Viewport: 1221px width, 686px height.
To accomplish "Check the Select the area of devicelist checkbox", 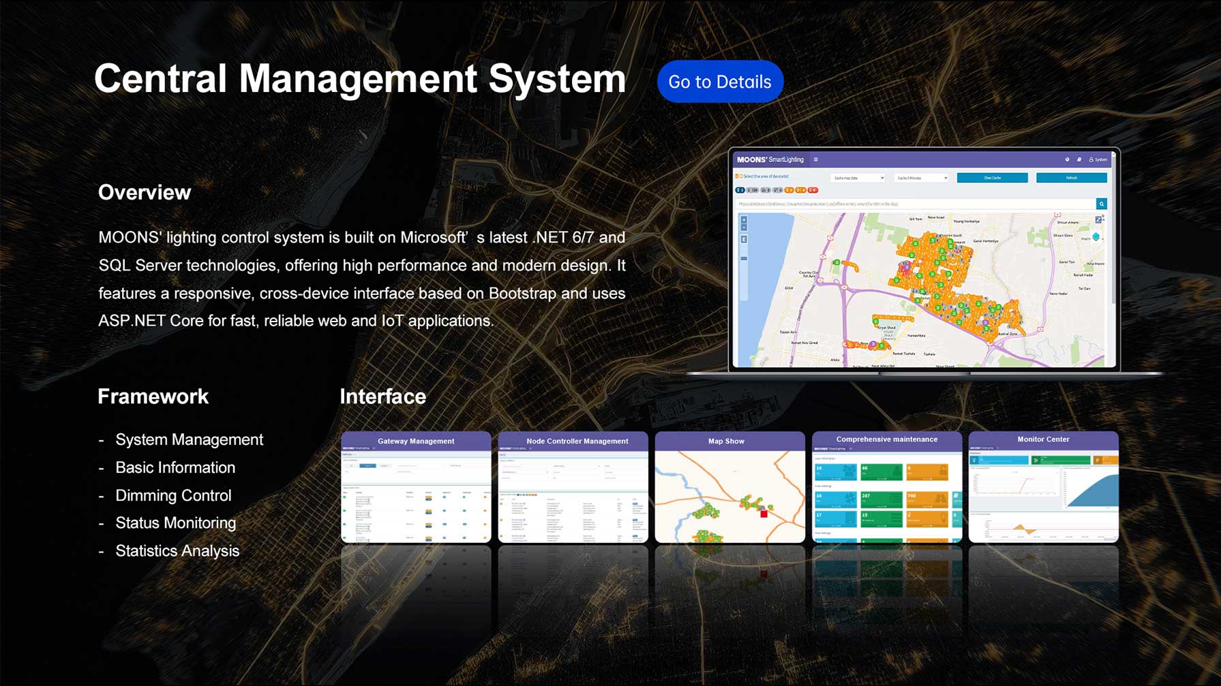I will [x=737, y=176].
